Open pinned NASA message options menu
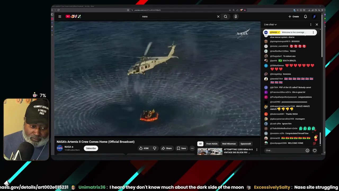Viewport: 339px width, 191px height. tap(313, 32)
